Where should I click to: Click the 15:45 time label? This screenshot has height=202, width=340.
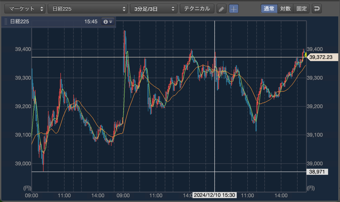tap(91, 21)
